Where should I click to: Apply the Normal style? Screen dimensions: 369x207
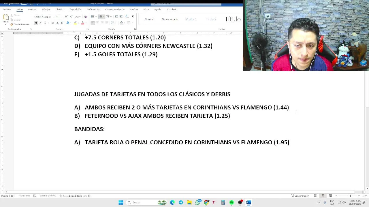pyautogui.click(x=149, y=19)
